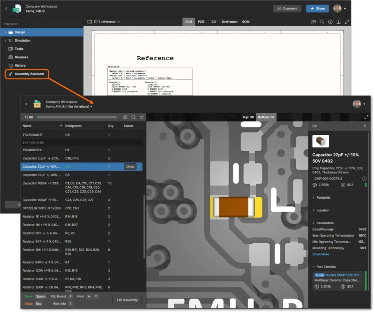Switch to the BOM tab

(246, 22)
